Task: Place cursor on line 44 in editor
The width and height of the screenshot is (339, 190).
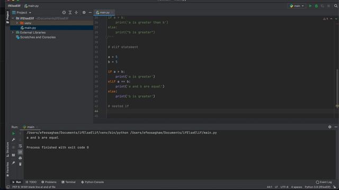Action: [220, 111]
